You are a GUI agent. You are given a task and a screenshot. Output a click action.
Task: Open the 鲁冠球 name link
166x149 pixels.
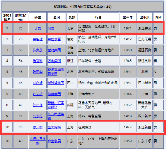pyautogui.click(x=38, y=61)
